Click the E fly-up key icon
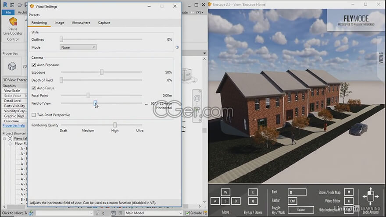386x217 pixels. click(x=253, y=192)
